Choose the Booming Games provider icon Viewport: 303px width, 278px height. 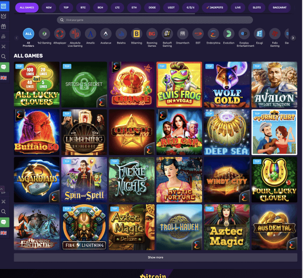pyautogui.click(x=152, y=34)
